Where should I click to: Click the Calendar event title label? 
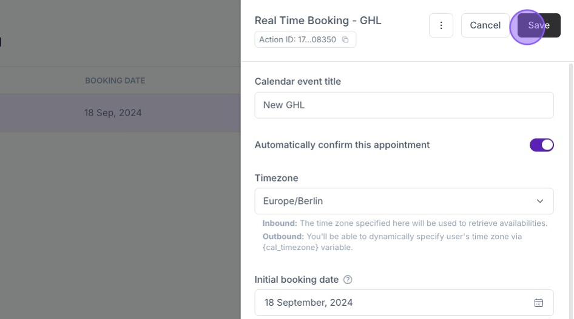pyautogui.click(x=297, y=82)
